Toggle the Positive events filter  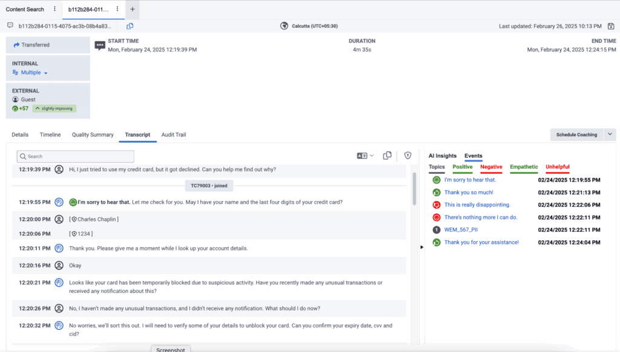(463, 167)
